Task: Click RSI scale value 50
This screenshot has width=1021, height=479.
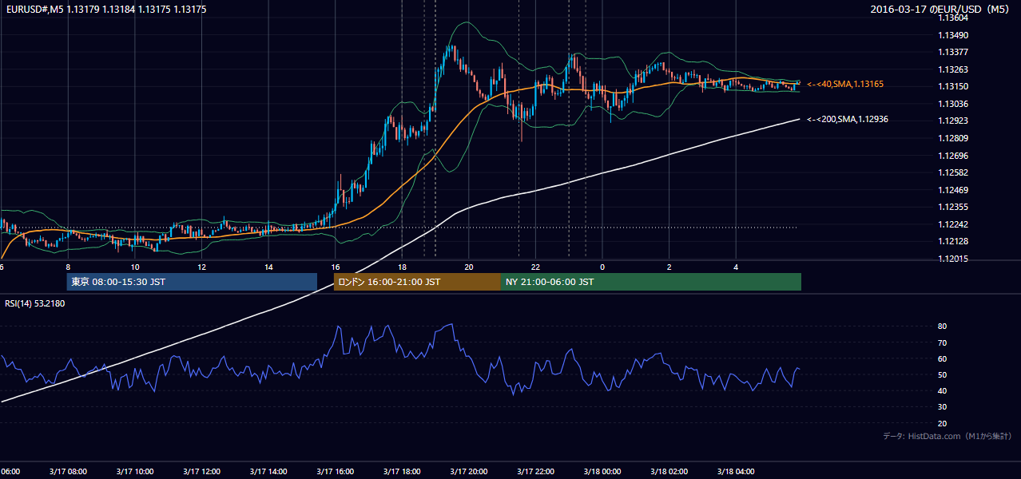Action: (x=943, y=375)
